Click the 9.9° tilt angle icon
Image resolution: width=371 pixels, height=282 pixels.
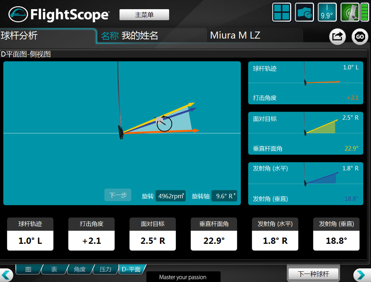(327, 12)
